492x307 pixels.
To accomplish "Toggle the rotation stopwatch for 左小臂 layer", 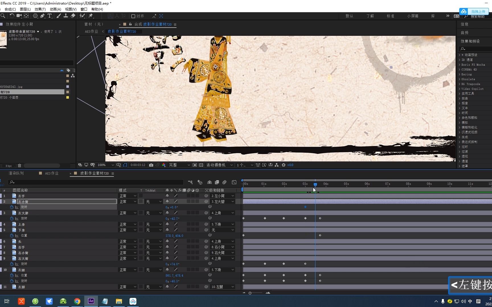I will click(x=12, y=207).
